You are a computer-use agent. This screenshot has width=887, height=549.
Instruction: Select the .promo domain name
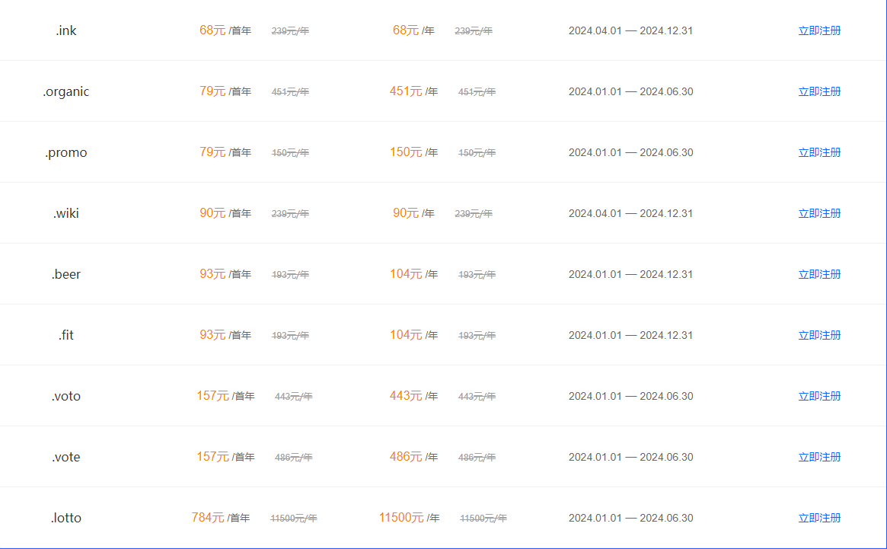(x=66, y=153)
